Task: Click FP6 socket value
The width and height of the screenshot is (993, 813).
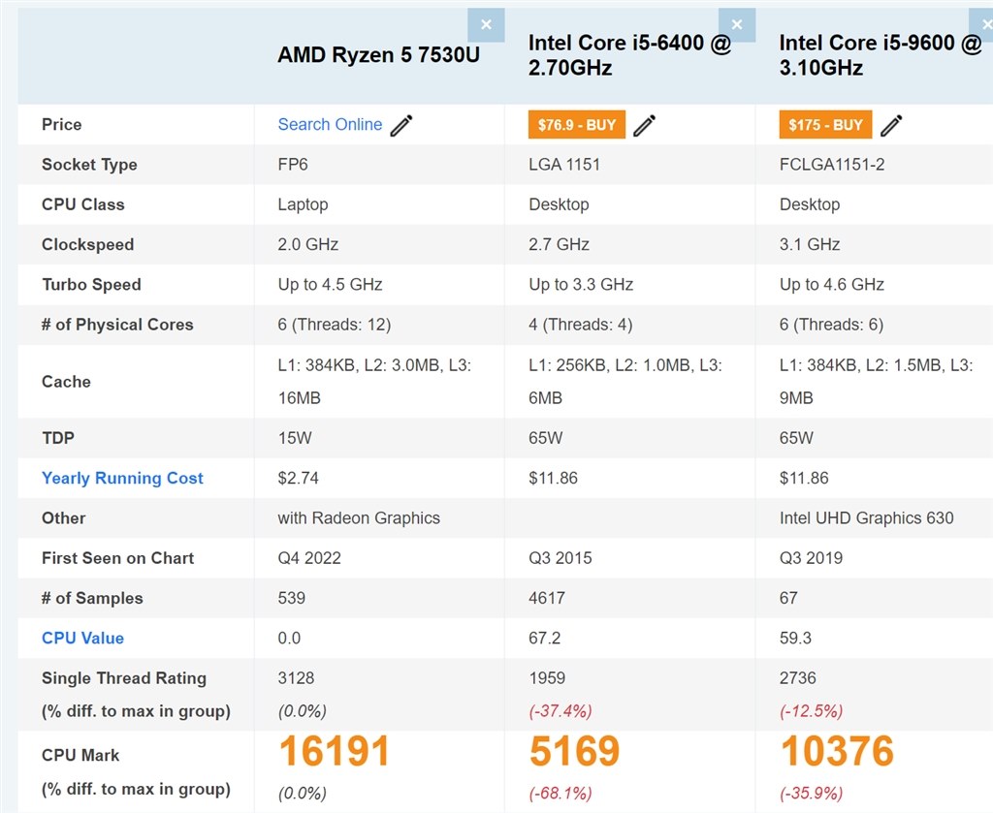Action: tap(293, 165)
